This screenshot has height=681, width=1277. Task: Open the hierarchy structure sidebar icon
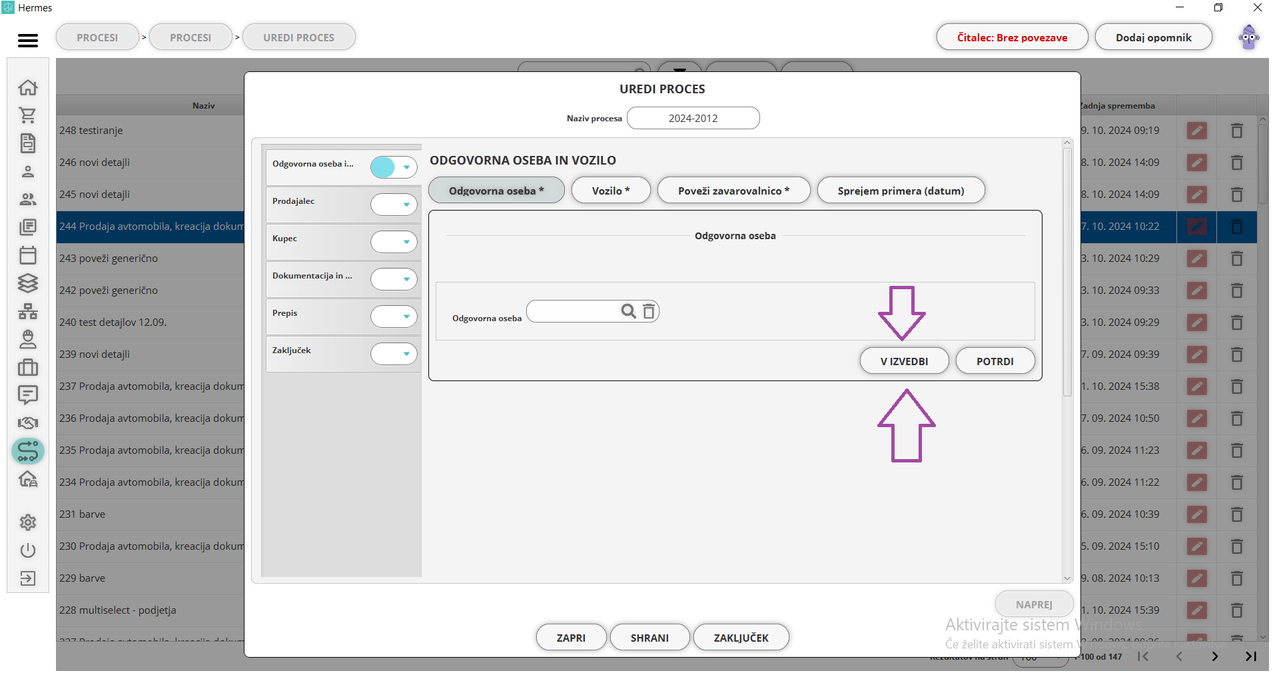pyautogui.click(x=28, y=311)
